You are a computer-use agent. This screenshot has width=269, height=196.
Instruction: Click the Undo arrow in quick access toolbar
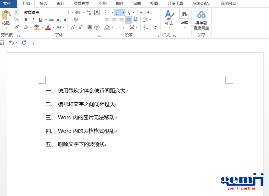[11, 43]
